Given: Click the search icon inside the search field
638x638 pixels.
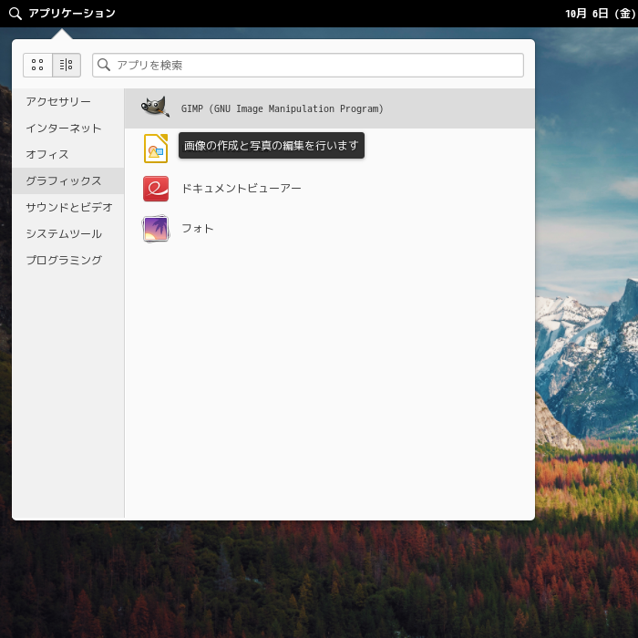Looking at the screenshot, I should pos(104,65).
